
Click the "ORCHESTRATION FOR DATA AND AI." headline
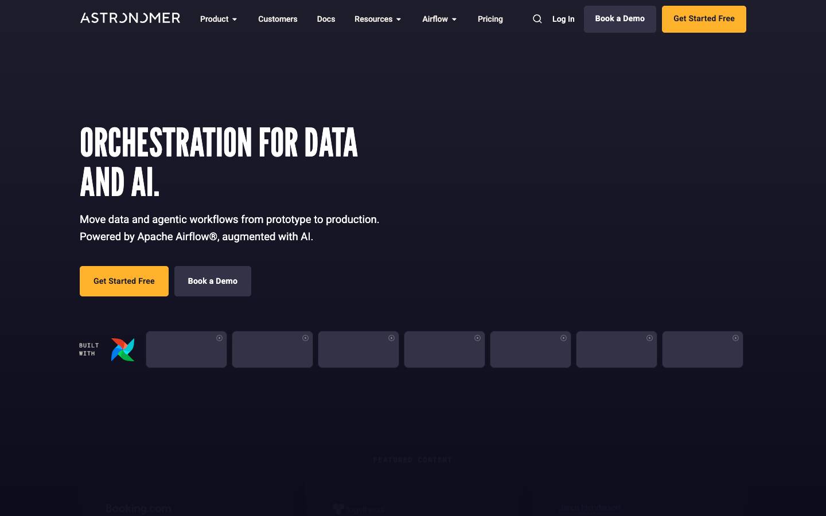coord(219,162)
